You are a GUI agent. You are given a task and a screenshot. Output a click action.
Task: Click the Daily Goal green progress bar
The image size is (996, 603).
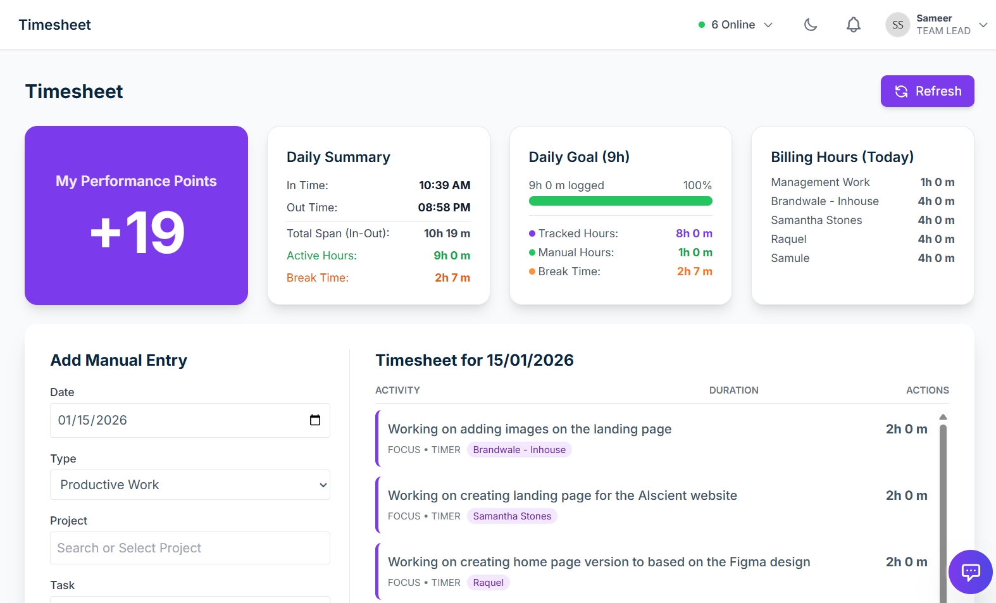(620, 201)
